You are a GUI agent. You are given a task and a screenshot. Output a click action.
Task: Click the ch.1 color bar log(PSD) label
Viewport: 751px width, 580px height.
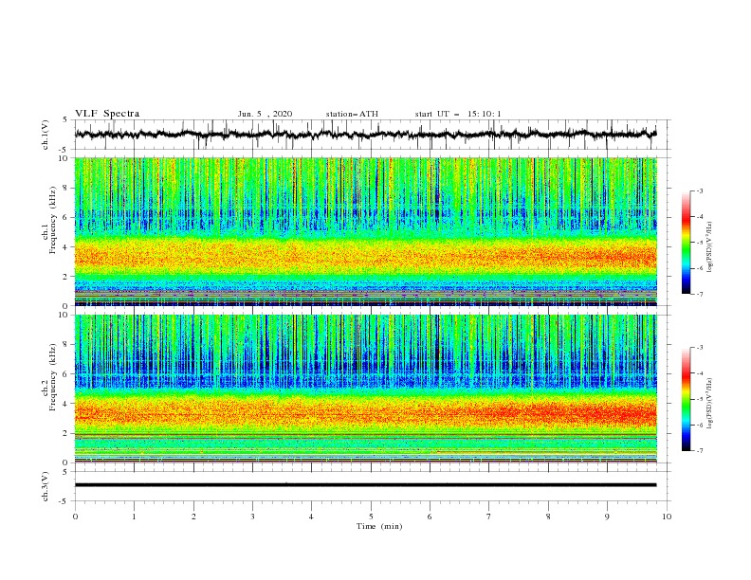[710, 247]
